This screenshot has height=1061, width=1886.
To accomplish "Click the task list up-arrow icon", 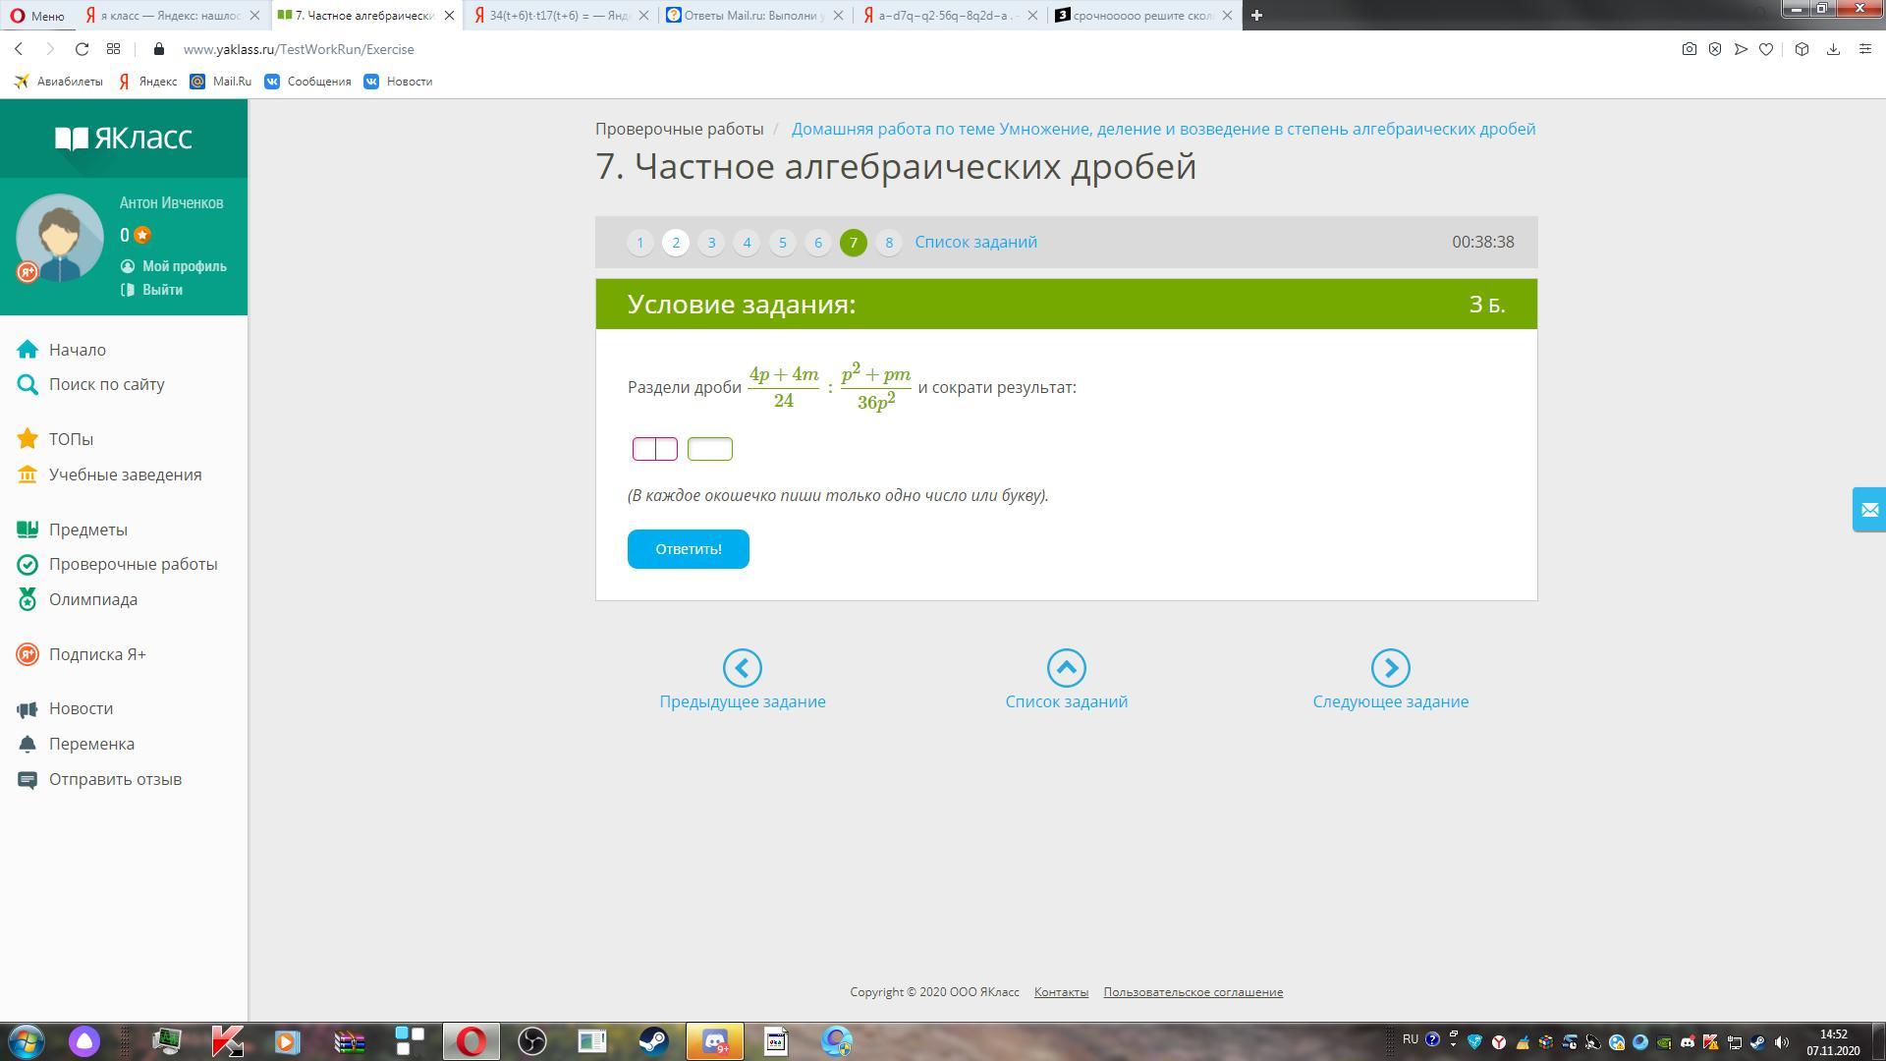I will 1066,668.
